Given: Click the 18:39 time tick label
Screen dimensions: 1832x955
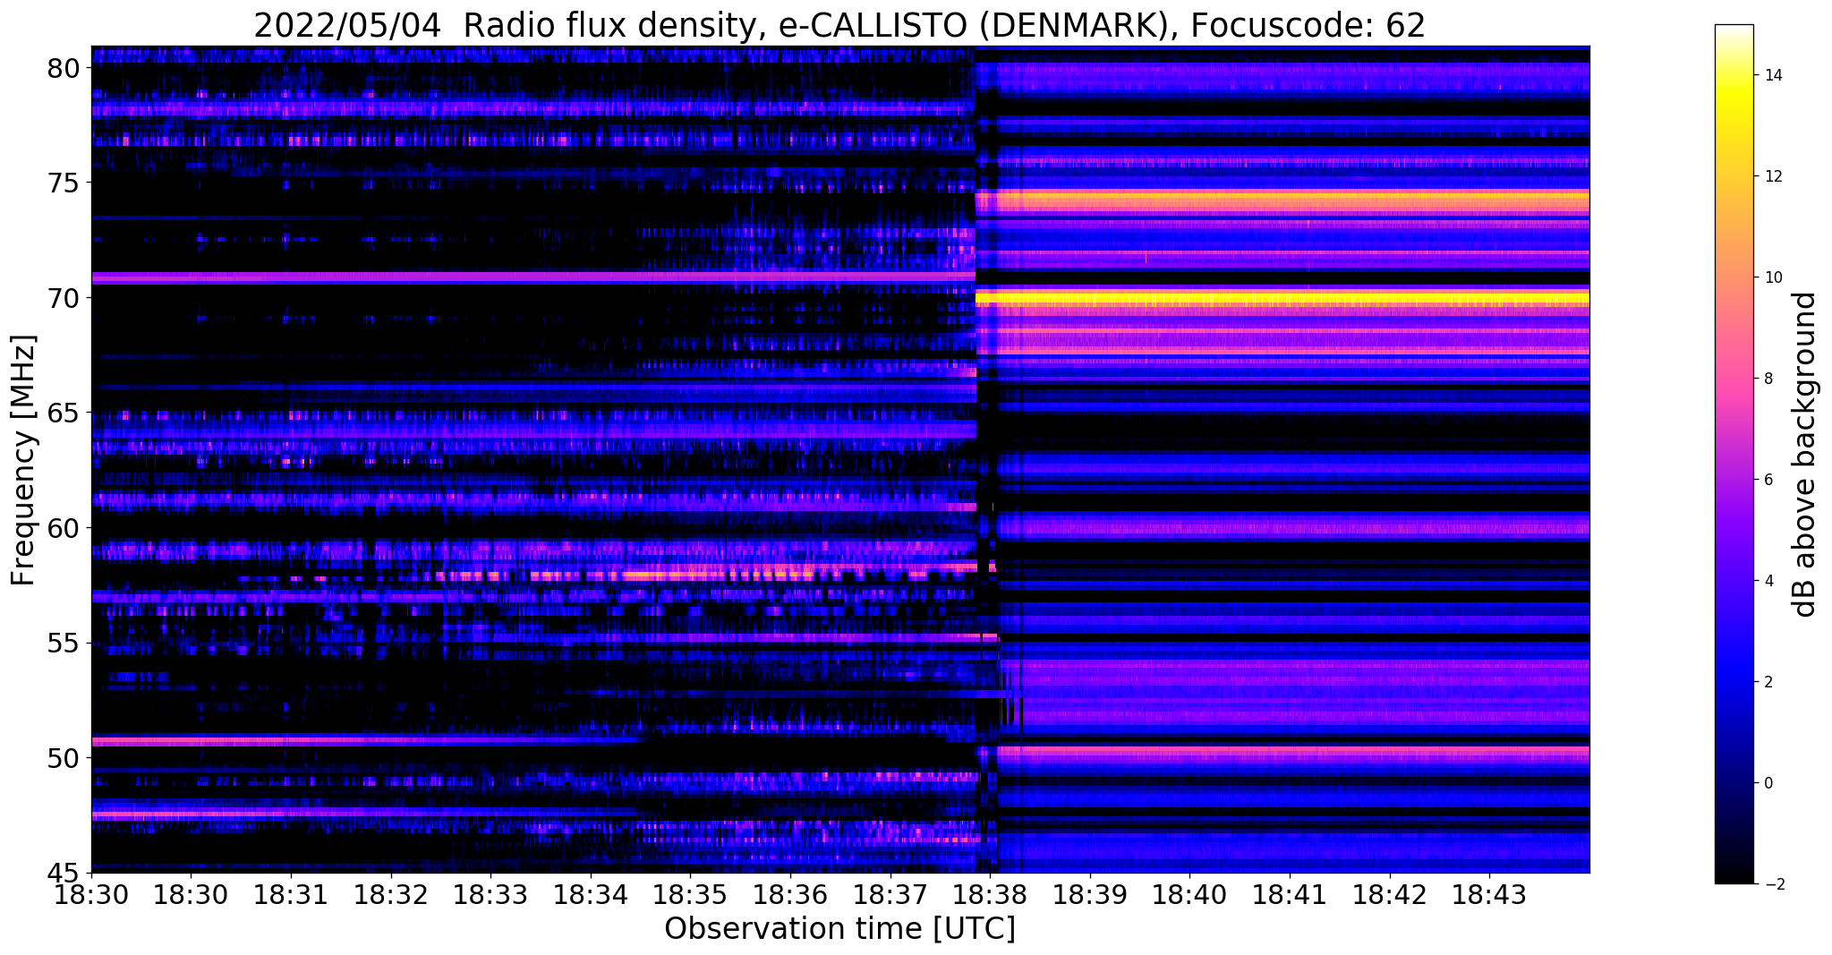Looking at the screenshot, I should tap(1090, 895).
